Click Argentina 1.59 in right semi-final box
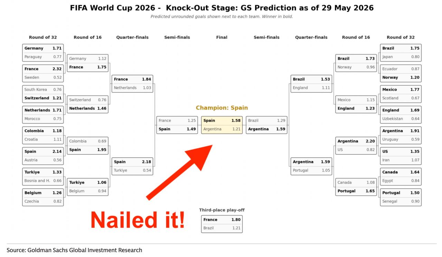Image resolution: width=442 pixels, height=257 pixels. (x=266, y=129)
